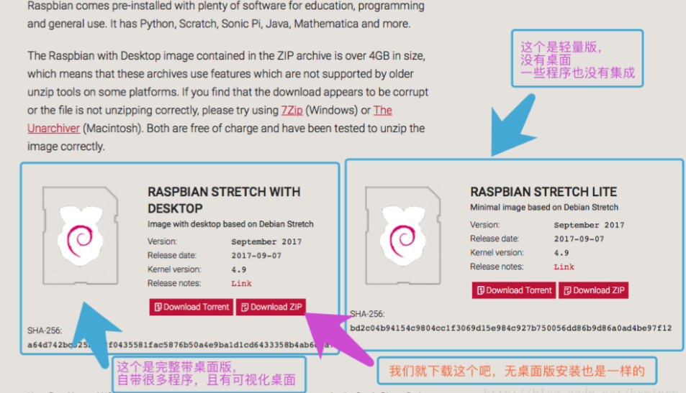Image resolution: width=686 pixels, height=393 pixels.
Task: Click the zip icon in Desktop Download ZIP
Action: coord(245,308)
